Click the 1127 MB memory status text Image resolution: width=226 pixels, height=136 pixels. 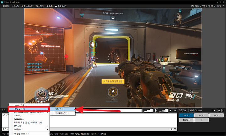coord(102,134)
